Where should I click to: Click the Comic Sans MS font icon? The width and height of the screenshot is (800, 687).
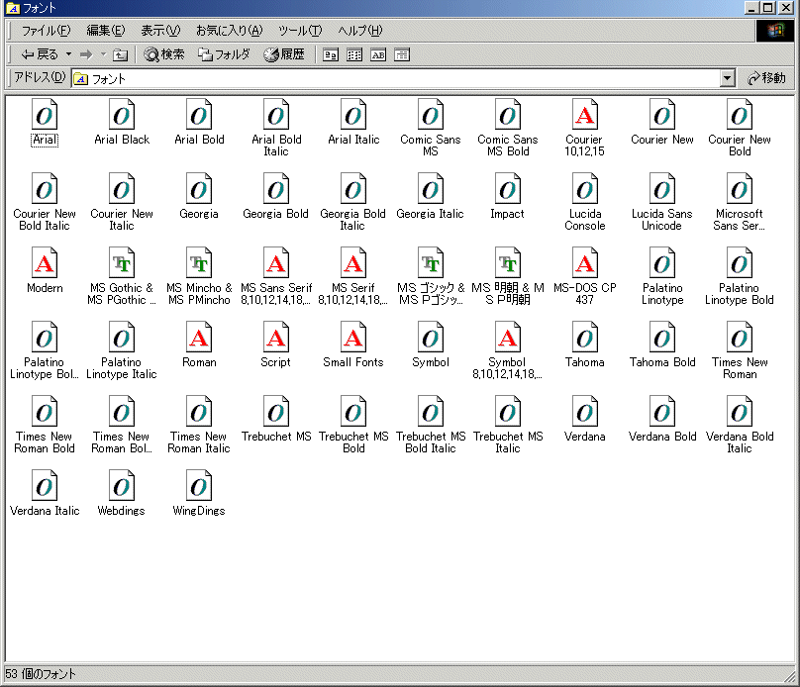pos(430,114)
